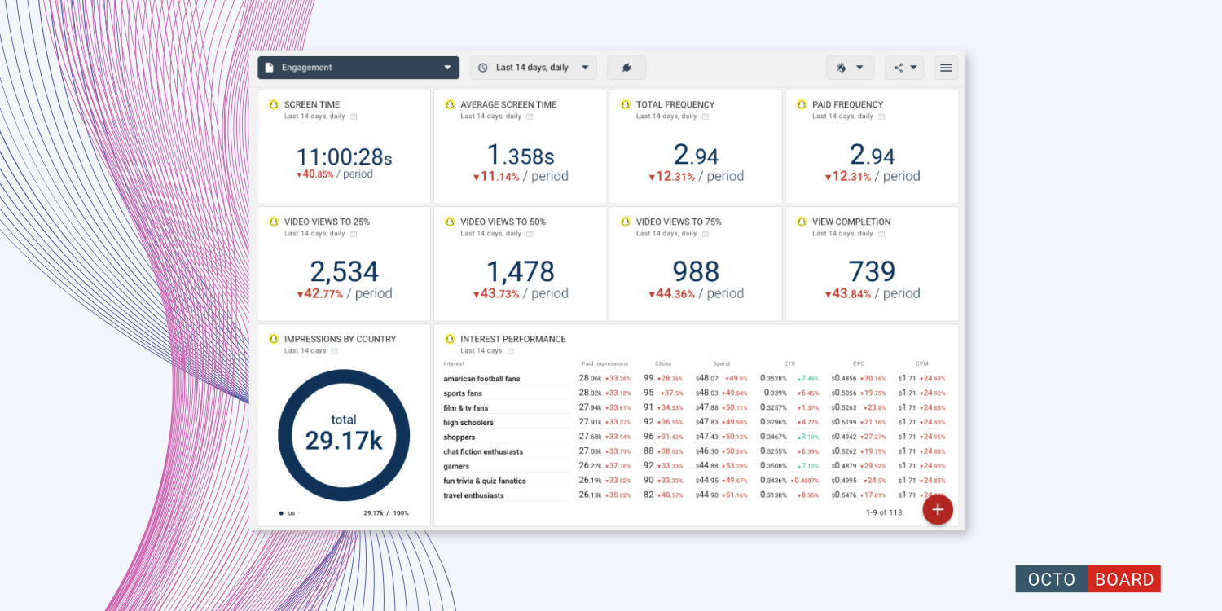Select the gamers row
Viewport: 1222px width, 611px height.
click(696, 466)
